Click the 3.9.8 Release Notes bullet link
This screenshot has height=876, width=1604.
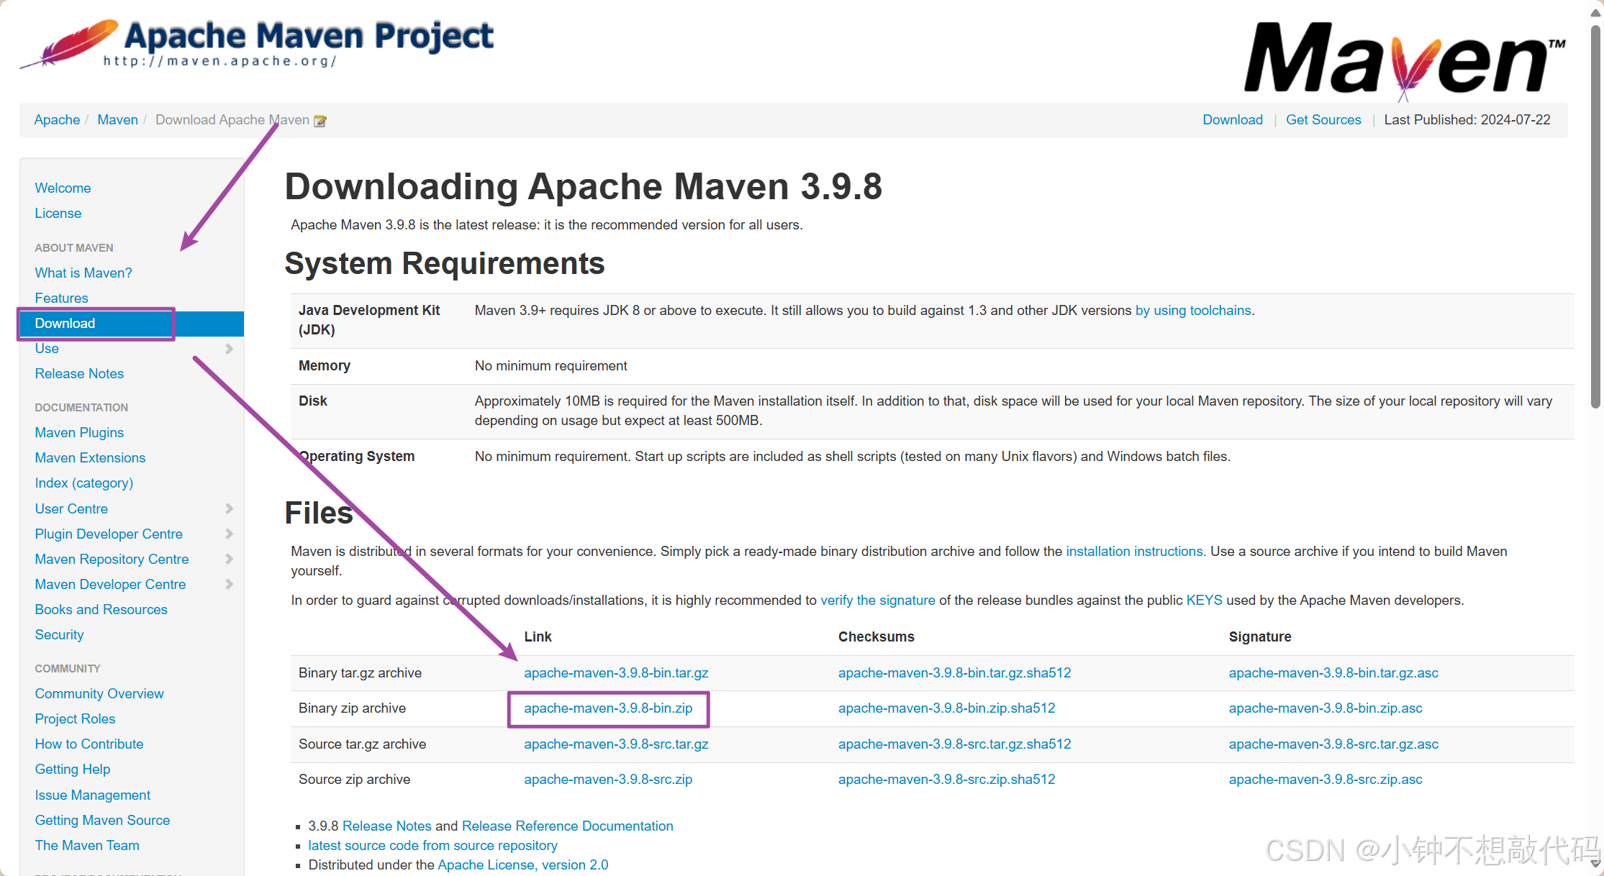coord(387,826)
